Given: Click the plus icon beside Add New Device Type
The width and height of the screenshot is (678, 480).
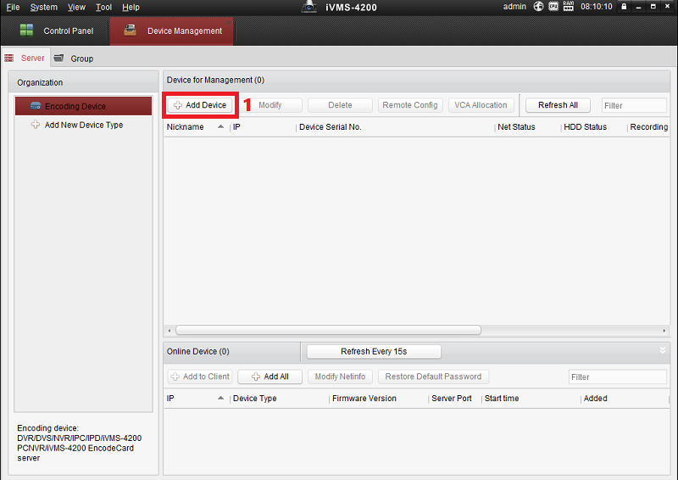Looking at the screenshot, I should [x=36, y=125].
